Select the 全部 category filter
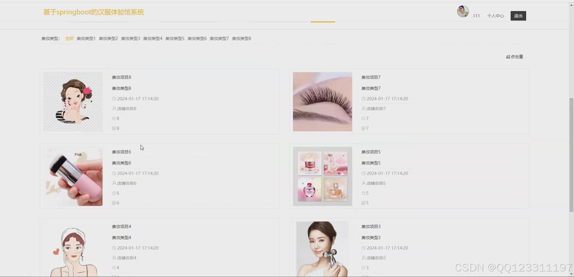Image resolution: width=574 pixels, height=277 pixels. 69,38
